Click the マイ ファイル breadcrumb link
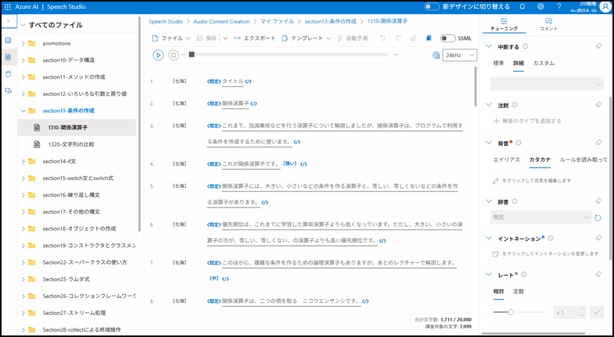This screenshot has height=337, width=614. pos(276,21)
